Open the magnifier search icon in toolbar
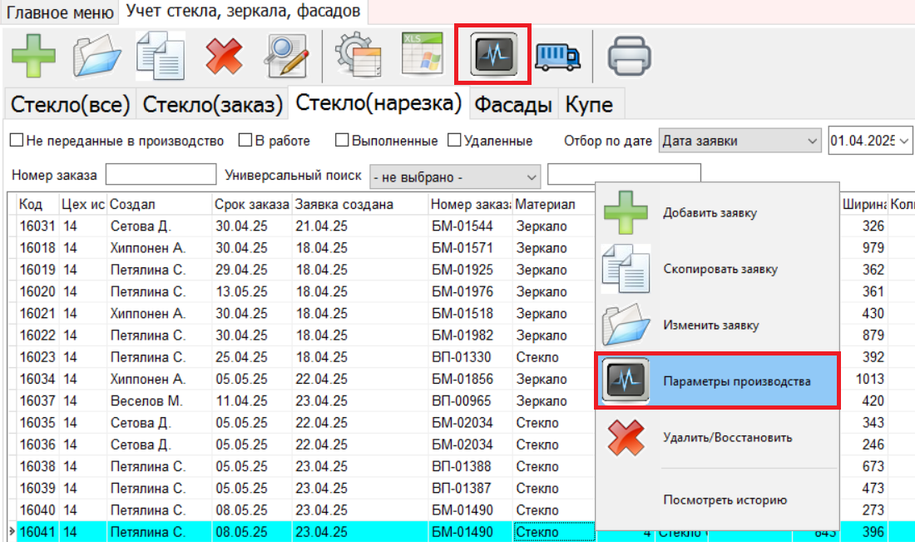 (x=287, y=56)
